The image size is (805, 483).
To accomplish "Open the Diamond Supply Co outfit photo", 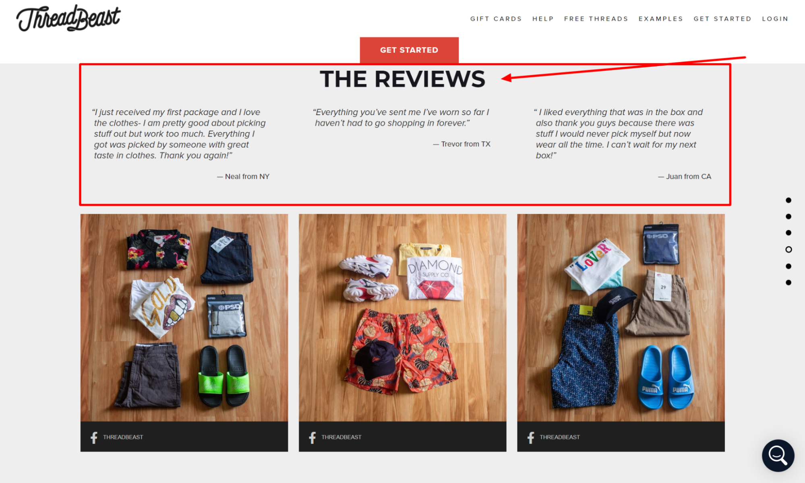I will click(402, 318).
